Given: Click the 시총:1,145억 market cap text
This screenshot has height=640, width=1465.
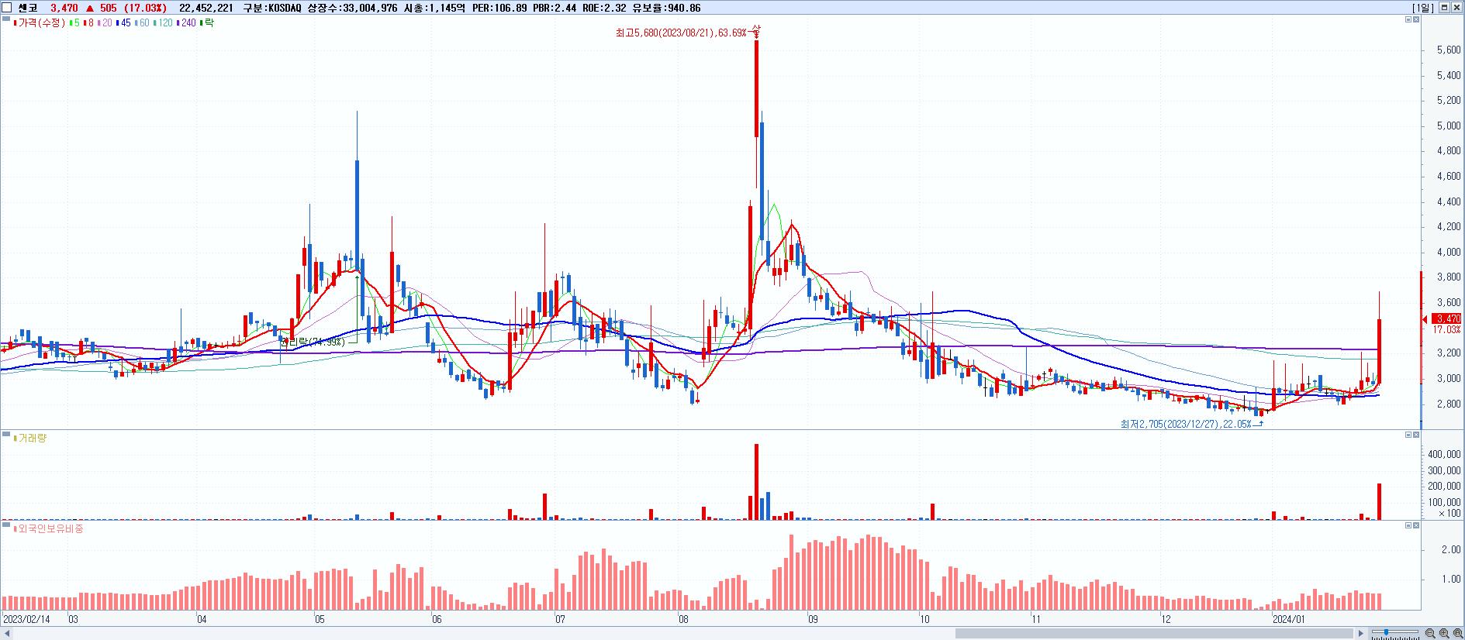Looking at the screenshot, I should coord(435,8).
